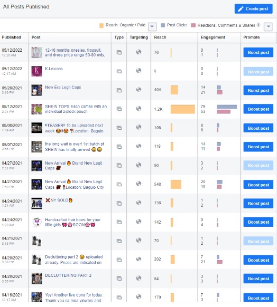Click the pink Reactions legend swatch
The width and height of the screenshot is (277, 307).
[x=193, y=25]
